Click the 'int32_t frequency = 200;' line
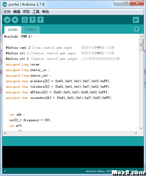The image size is (146, 176). [x=30, y=120]
